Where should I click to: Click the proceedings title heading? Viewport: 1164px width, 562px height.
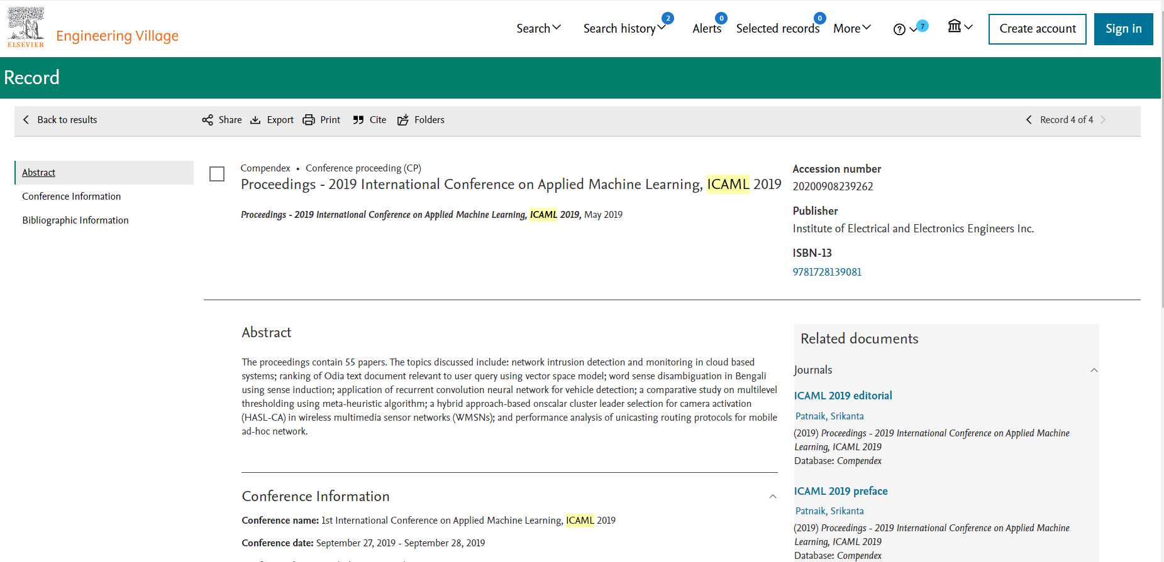[x=511, y=185]
